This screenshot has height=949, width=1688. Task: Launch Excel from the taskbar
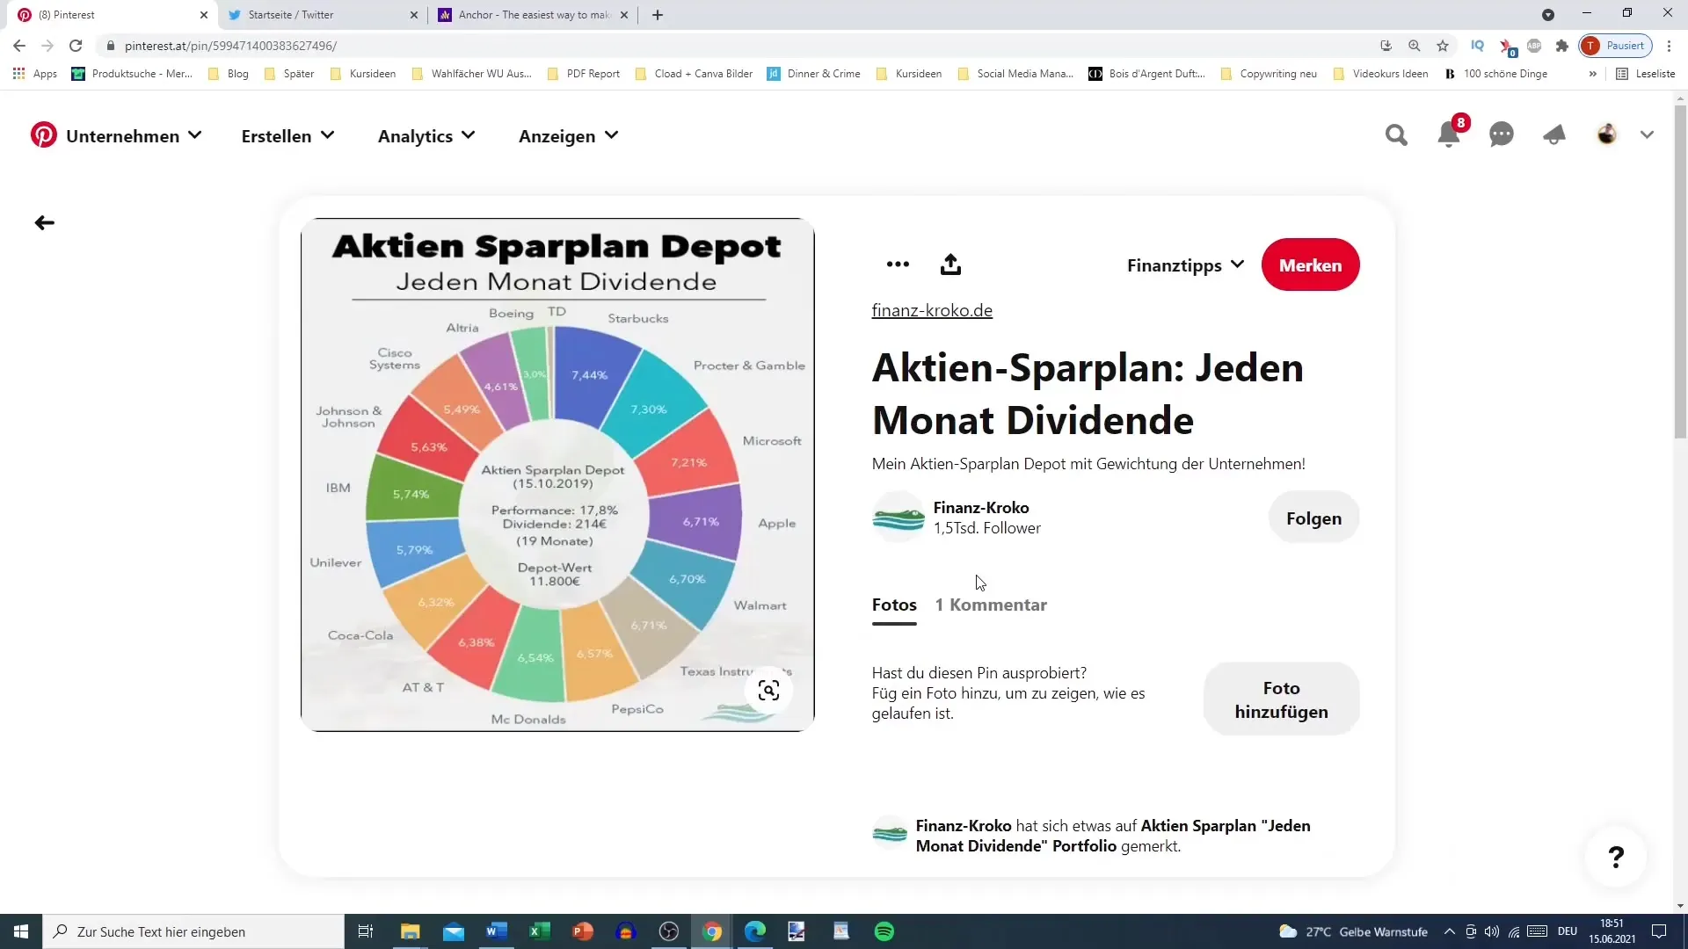coord(539,931)
